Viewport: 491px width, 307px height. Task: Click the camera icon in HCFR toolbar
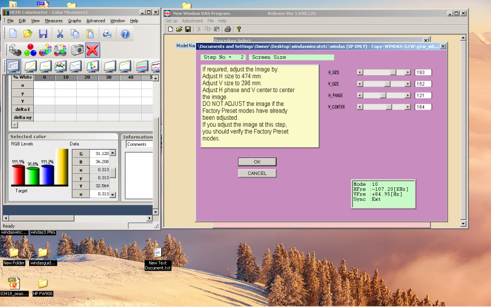tap(77, 50)
